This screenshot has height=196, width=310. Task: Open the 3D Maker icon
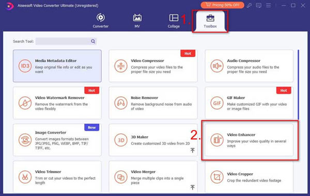[121, 140]
